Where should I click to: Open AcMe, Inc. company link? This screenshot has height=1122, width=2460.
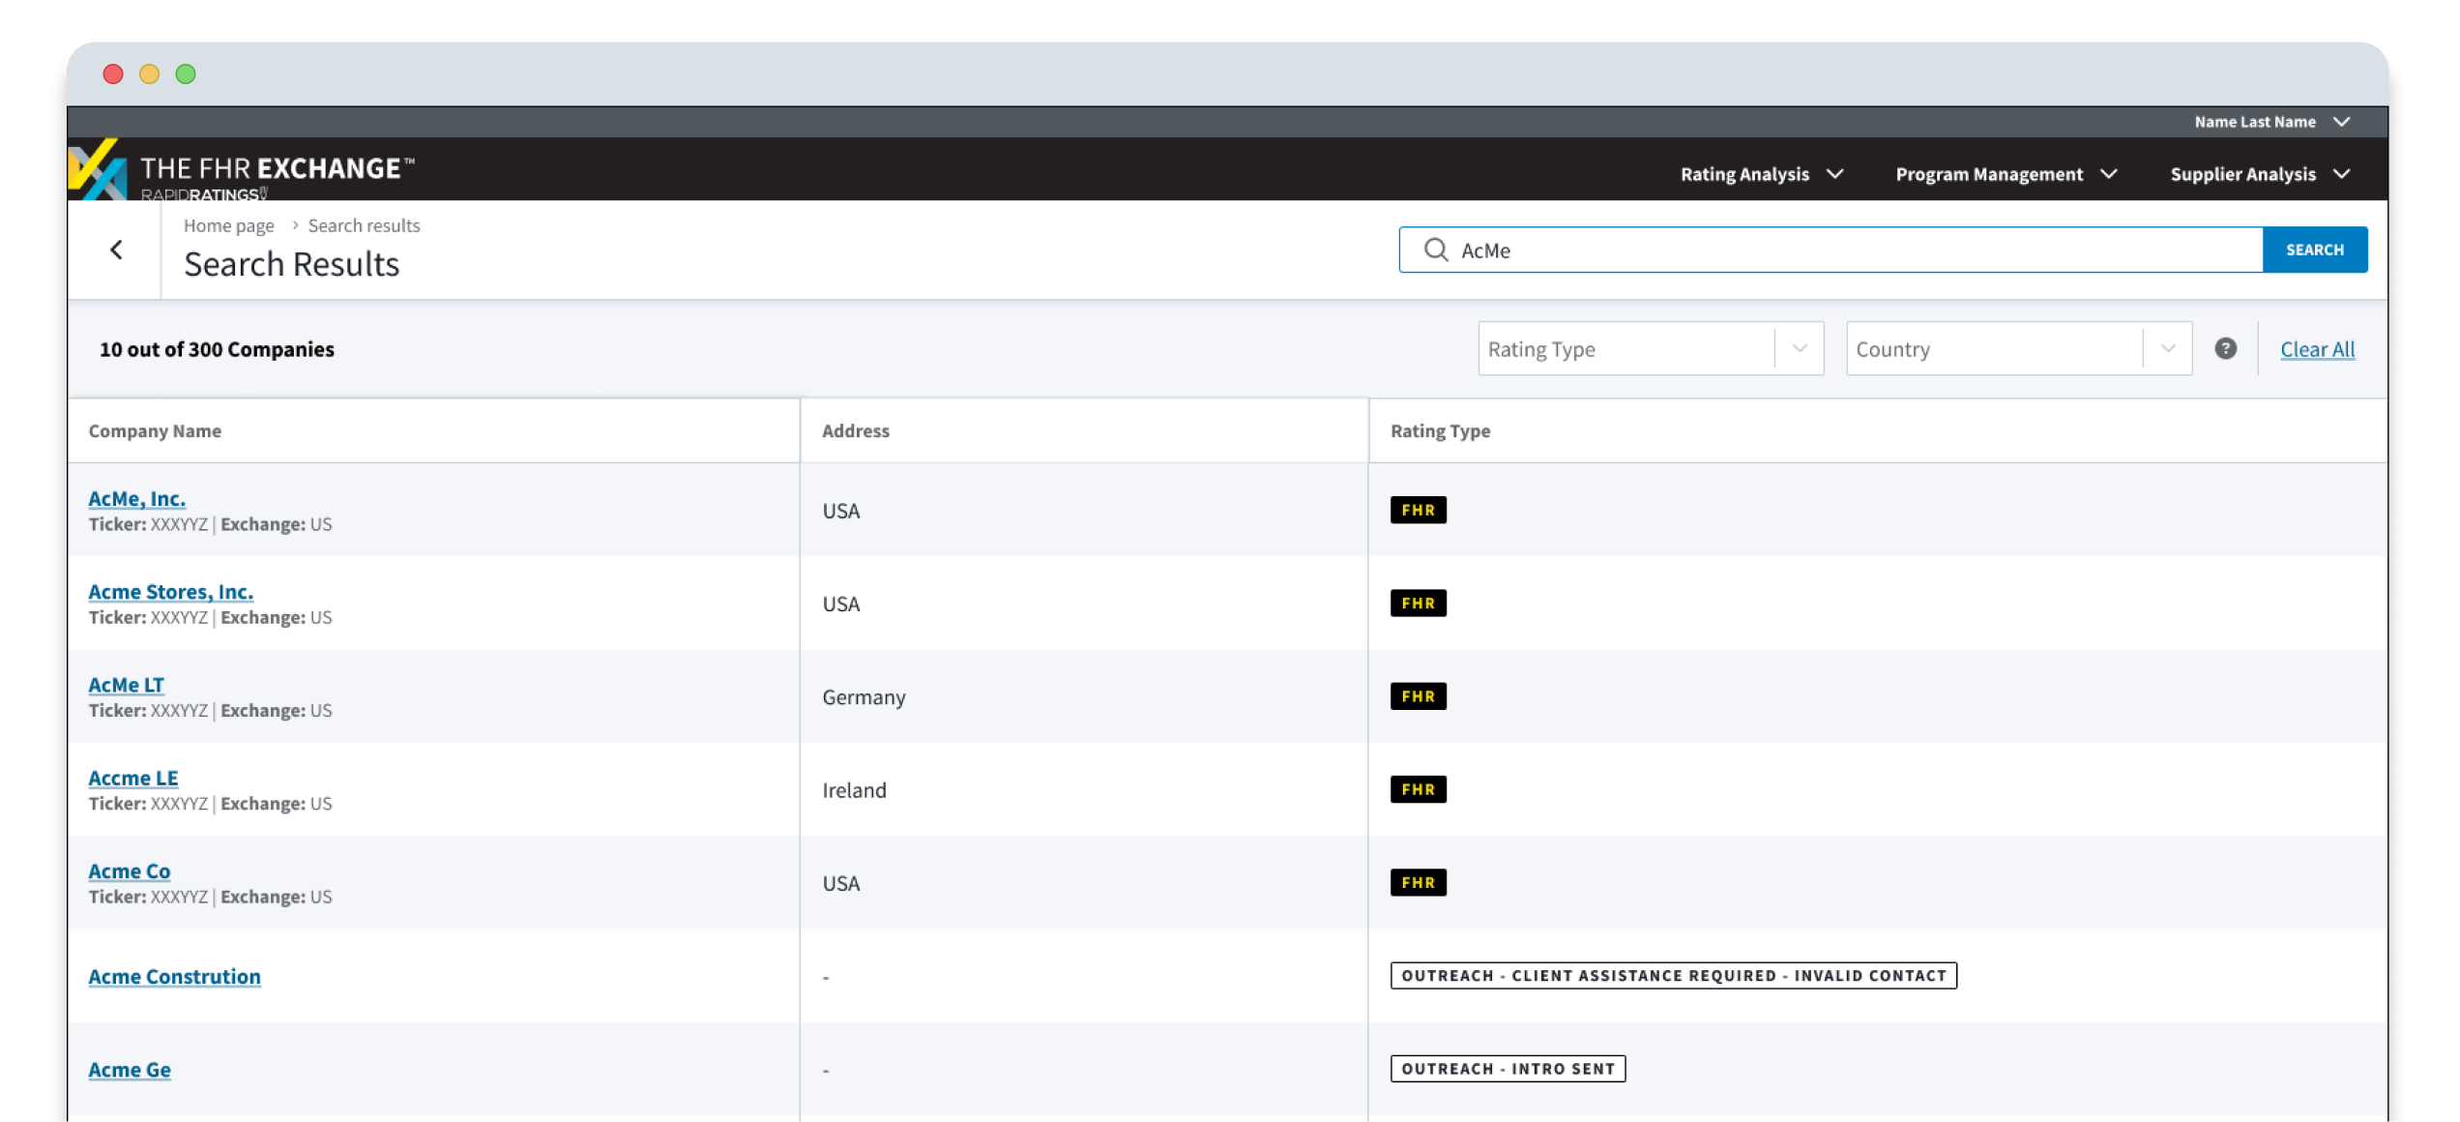[x=136, y=498]
